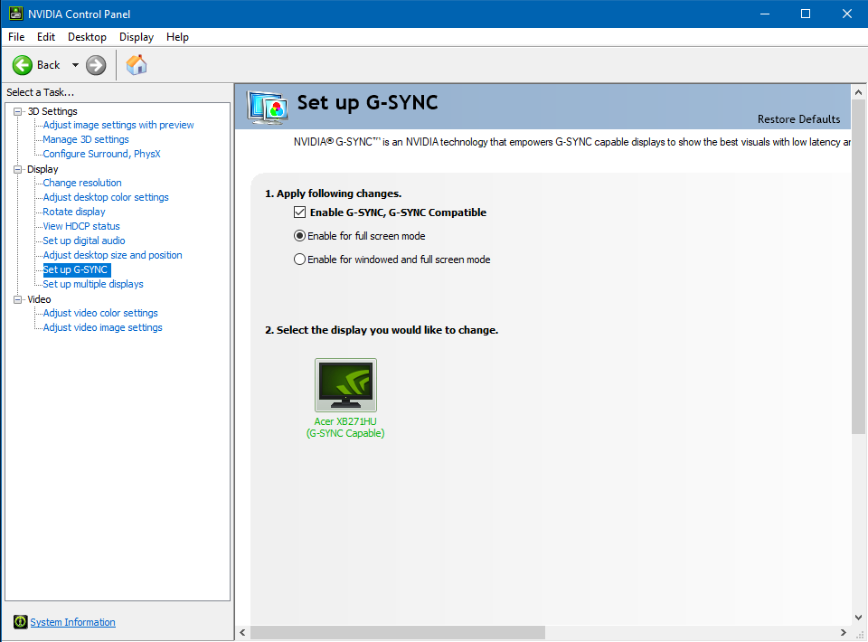The image size is (868, 642).
Task: Open Adjust desktop size and position
Action: coord(112,255)
